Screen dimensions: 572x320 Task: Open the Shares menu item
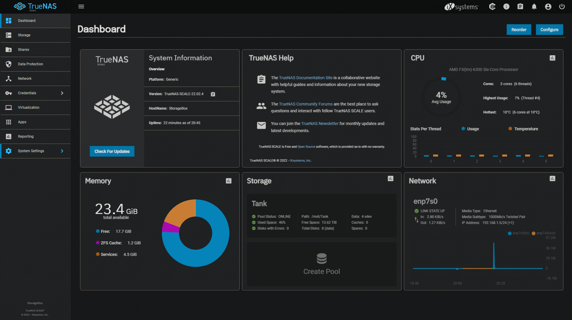point(35,50)
